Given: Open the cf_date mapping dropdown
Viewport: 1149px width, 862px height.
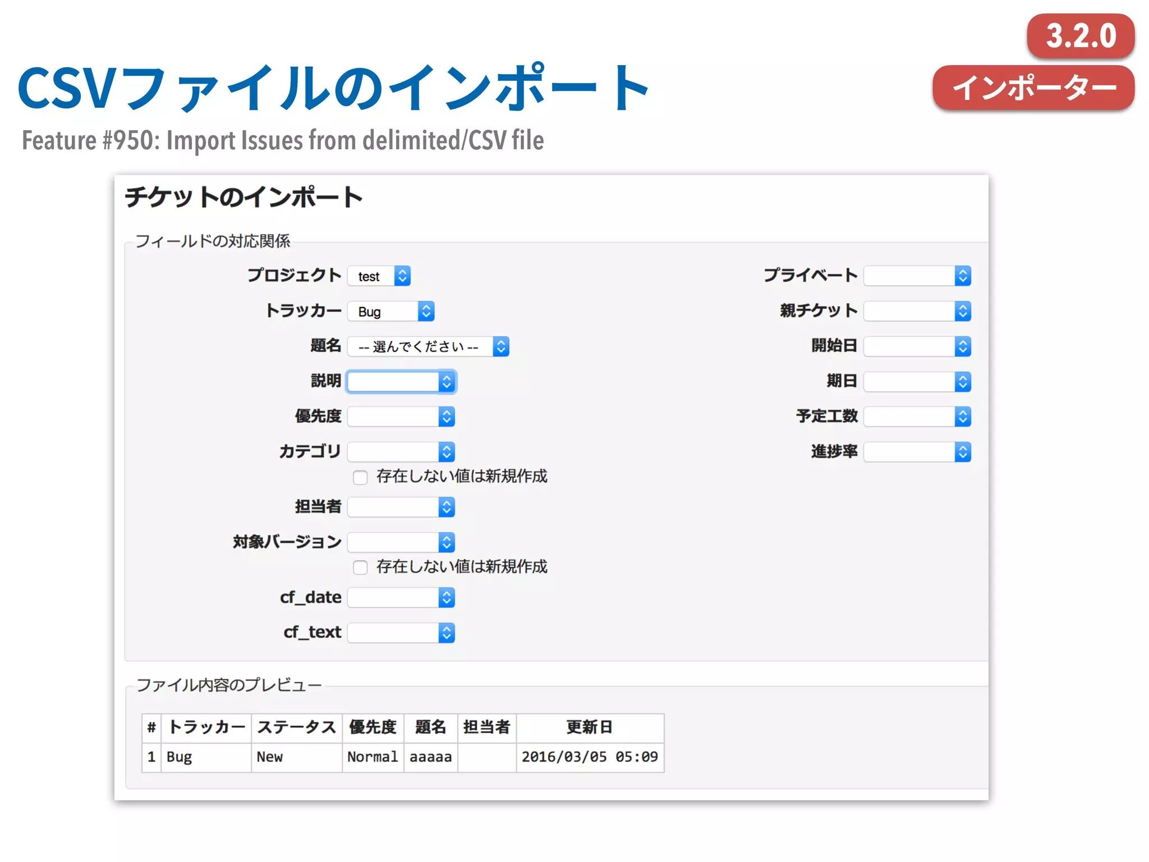Looking at the screenshot, I should (401, 598).
